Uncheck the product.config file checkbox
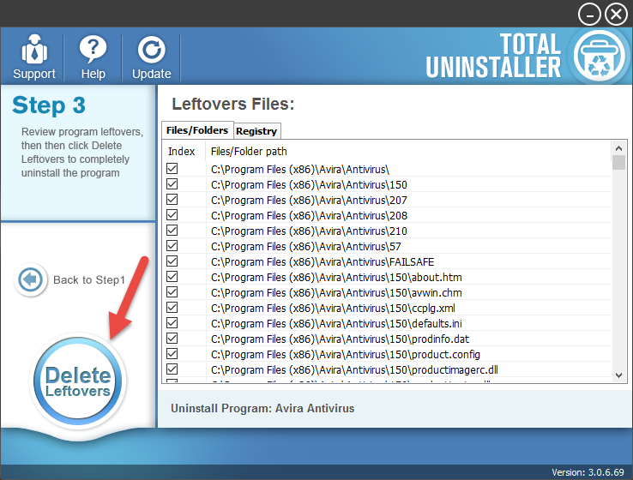633x480 pixels. (172, 354)
